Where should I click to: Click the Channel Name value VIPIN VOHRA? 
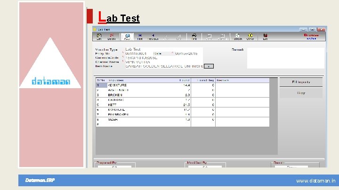point(137,62)
